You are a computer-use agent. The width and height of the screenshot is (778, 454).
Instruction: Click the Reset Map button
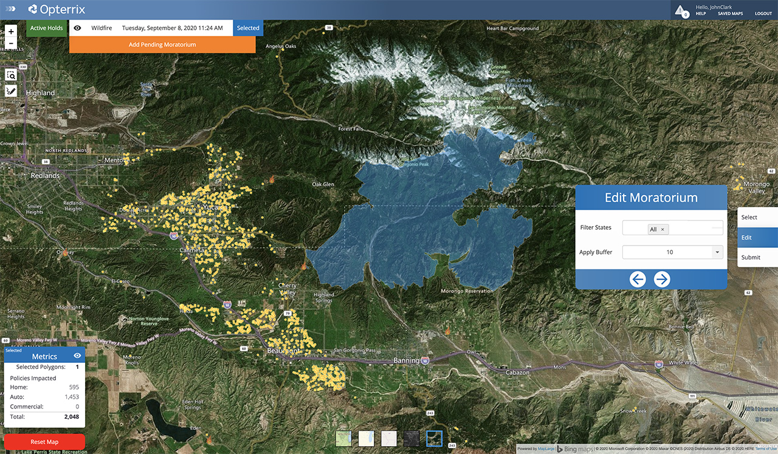[x=44, y=442]
